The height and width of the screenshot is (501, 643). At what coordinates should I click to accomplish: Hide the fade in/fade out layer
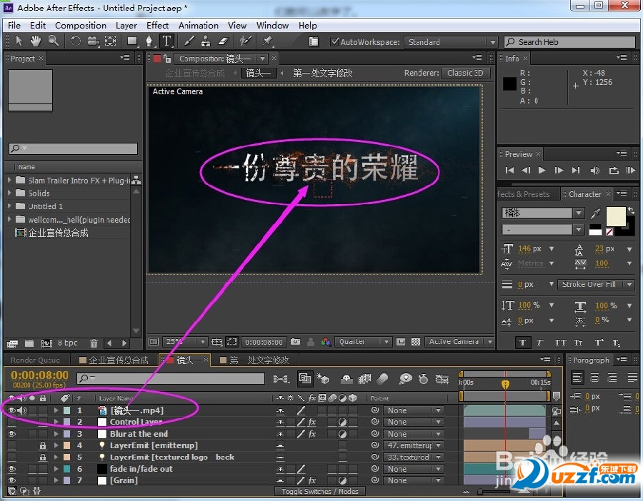pos(11,469)
